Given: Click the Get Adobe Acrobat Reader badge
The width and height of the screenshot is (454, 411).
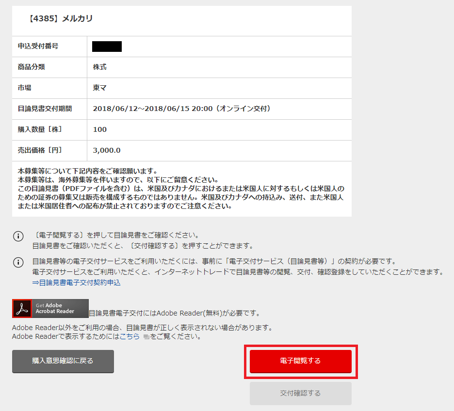Looking at the screenshot, I should 50,308.
